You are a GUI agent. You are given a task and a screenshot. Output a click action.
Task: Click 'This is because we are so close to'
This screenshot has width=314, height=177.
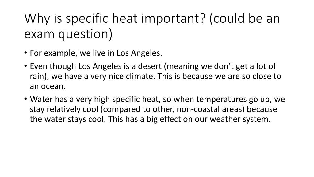[219, 76]
